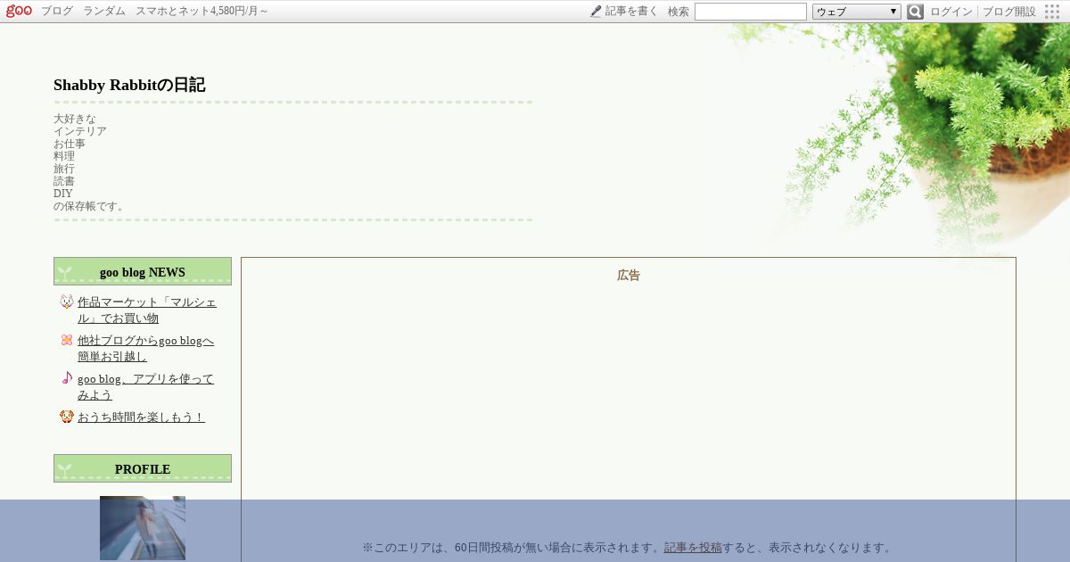Click the profile photo thumbnail
The height and width of the screenshot is (562, 1070).
click(143, 528)
